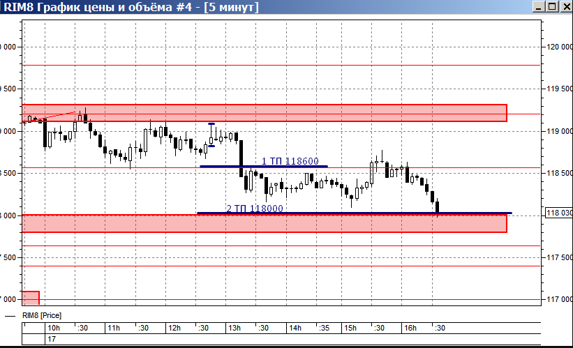Click the 10h label on the time axis
This screenshot has height=348, width=573.
[54, 328]
